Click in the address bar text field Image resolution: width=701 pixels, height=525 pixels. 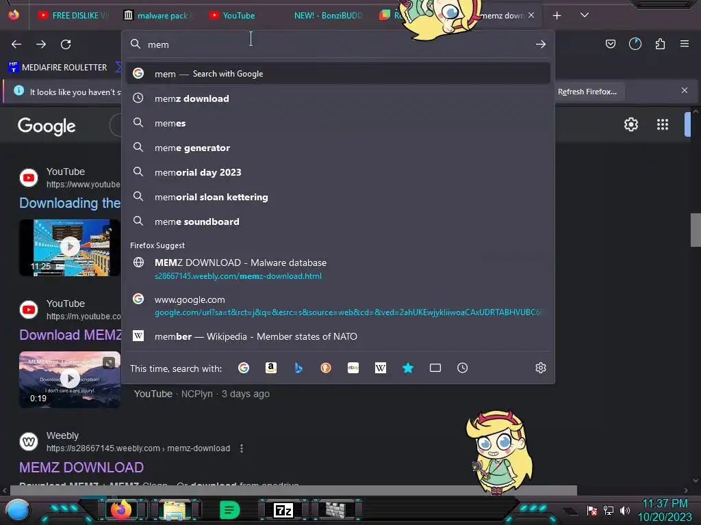click(x=337, y=44)
